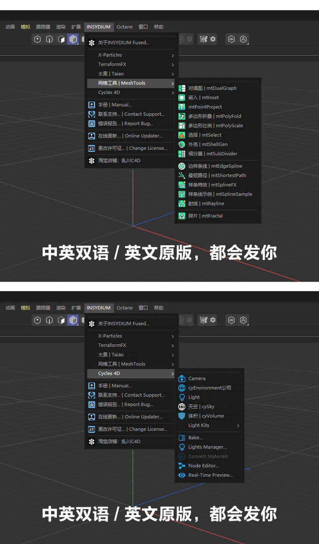Pick mtPointProject in the MeshTools list
The height and width of the screenshot is (544, 319).
(x=218, y=107)
